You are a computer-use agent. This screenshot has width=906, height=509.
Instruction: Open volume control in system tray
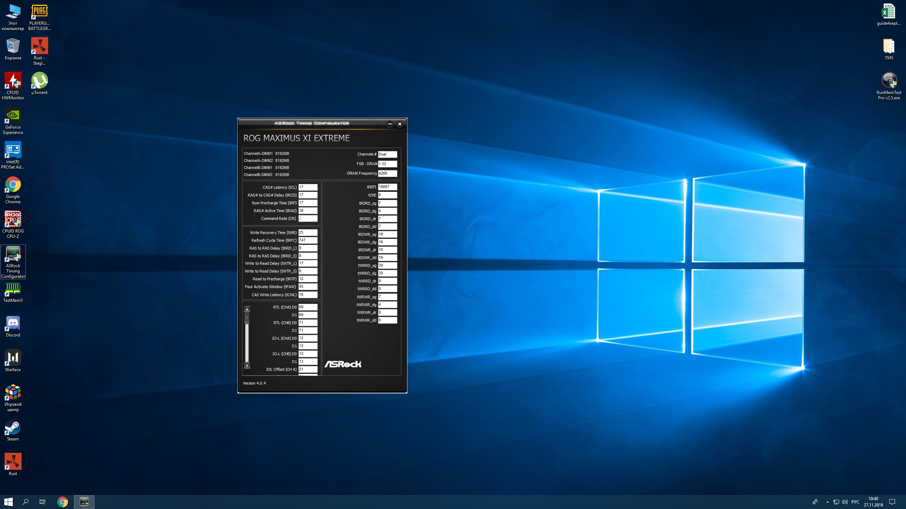point(845,502)
